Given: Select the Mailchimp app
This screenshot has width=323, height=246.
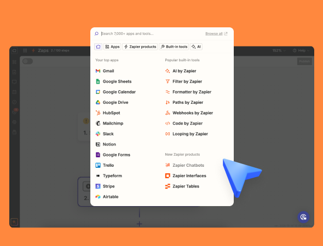Looking at the screenshot, I should pos(109,124).
